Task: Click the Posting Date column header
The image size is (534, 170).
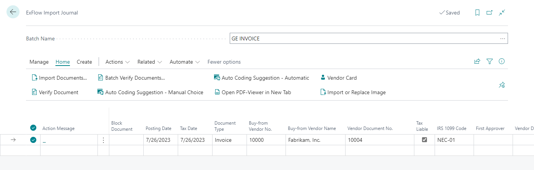Action: coord(158,128)
